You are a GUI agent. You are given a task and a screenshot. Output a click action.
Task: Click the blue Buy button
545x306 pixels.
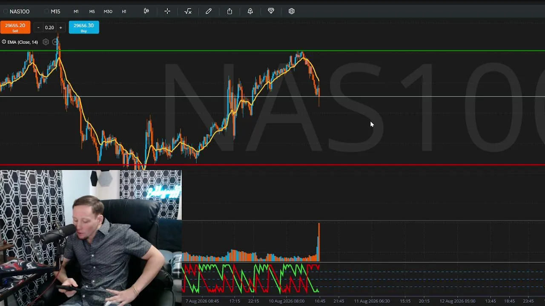point(84,28)
